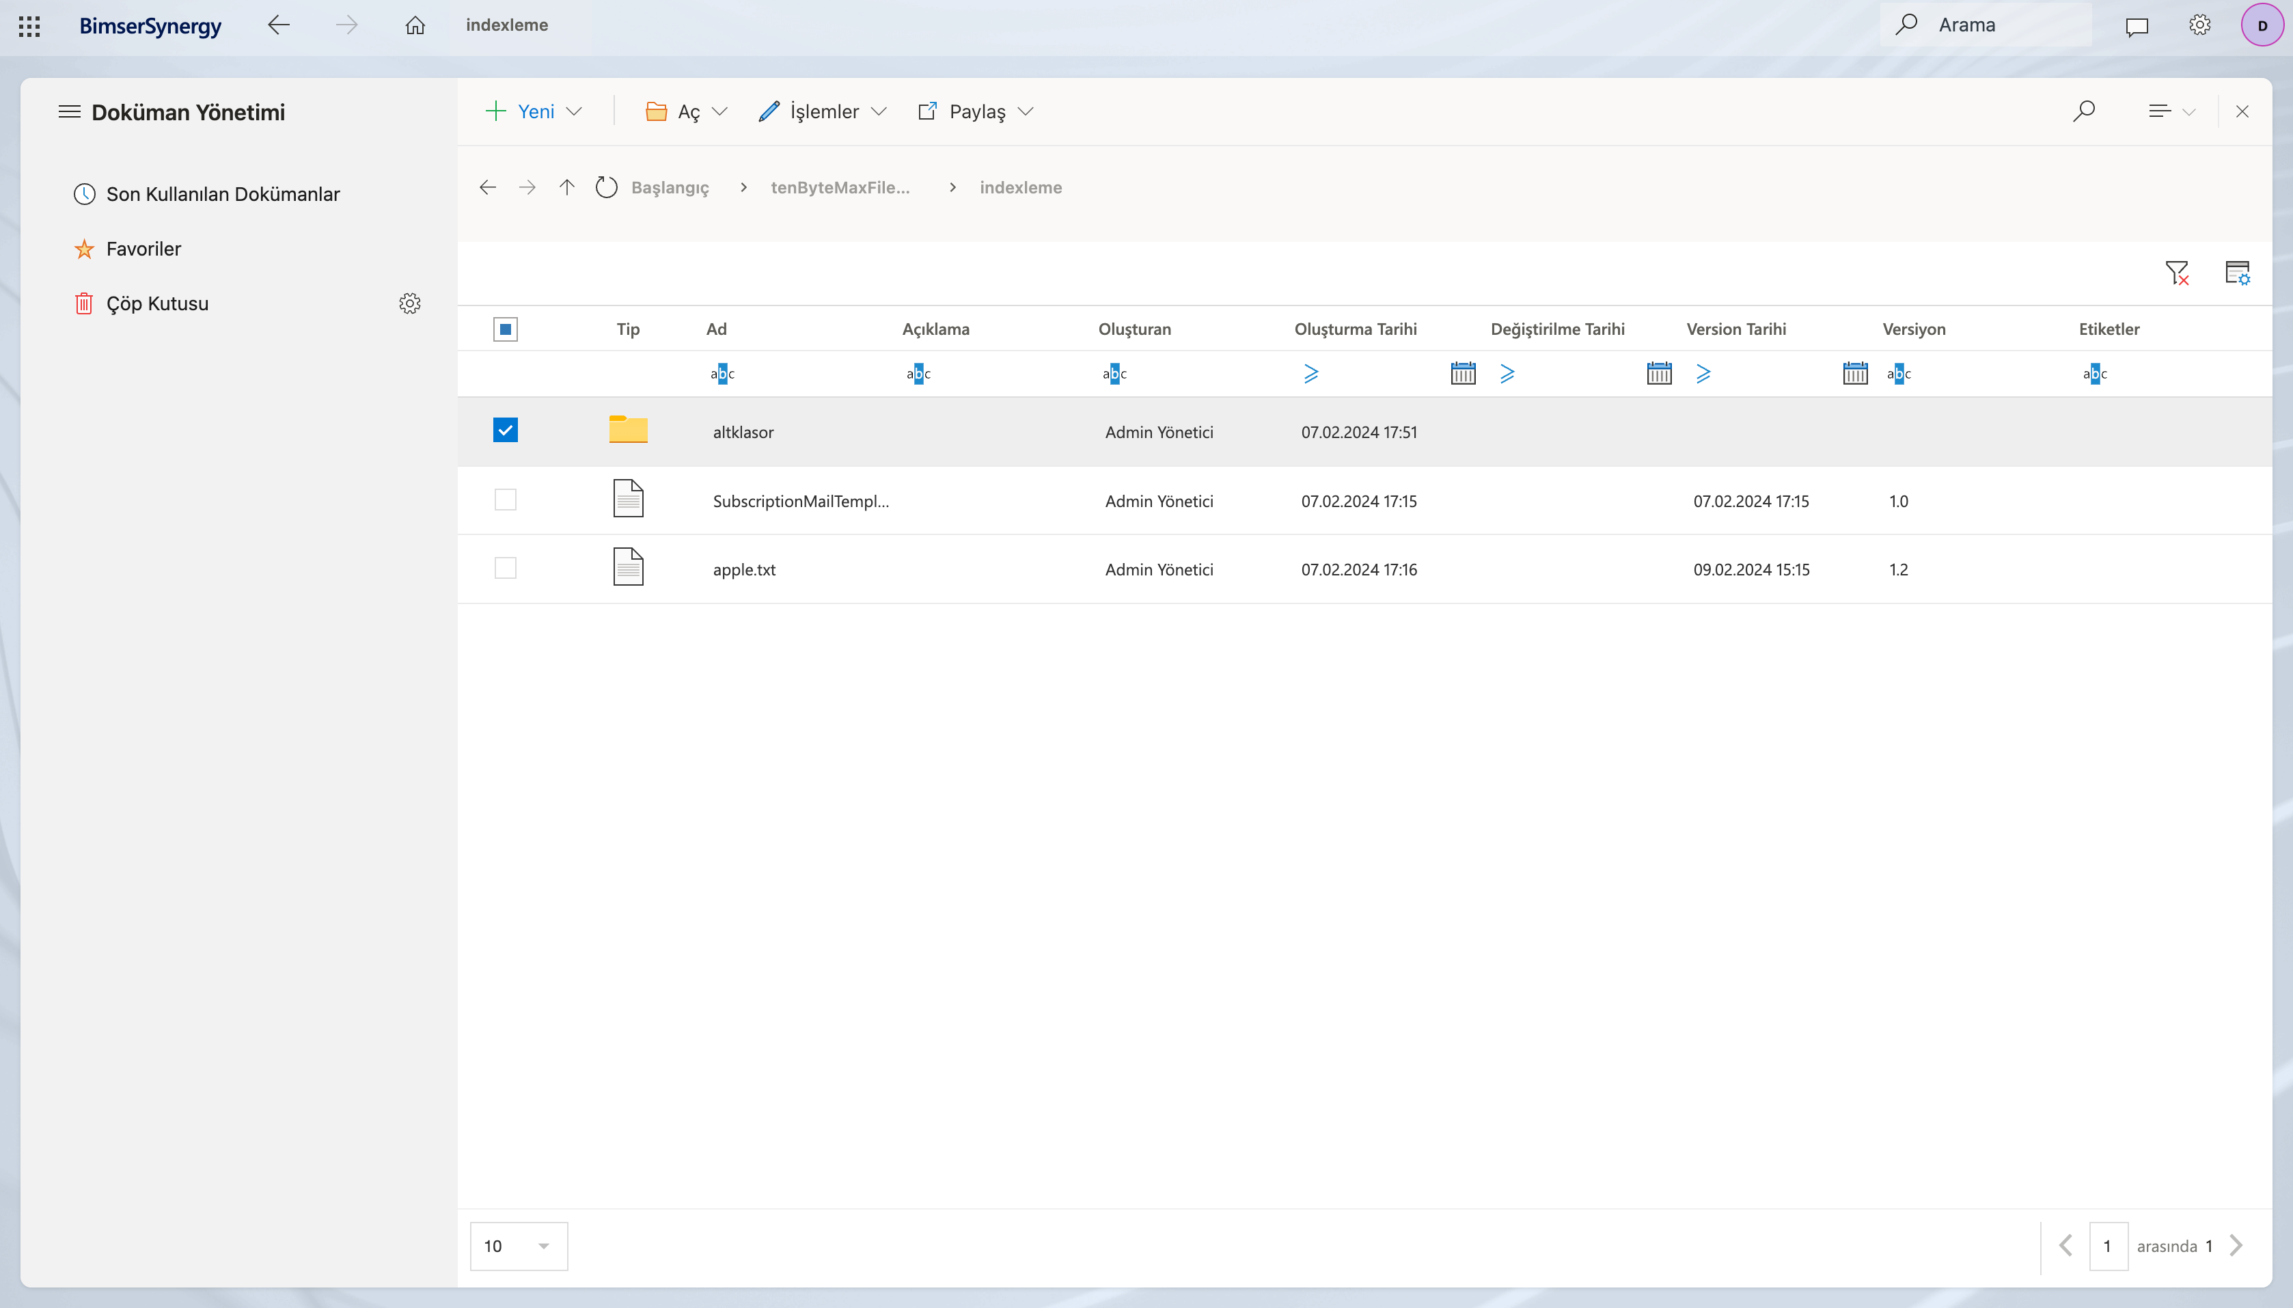Select the apple.txt file name

(745, 569)
